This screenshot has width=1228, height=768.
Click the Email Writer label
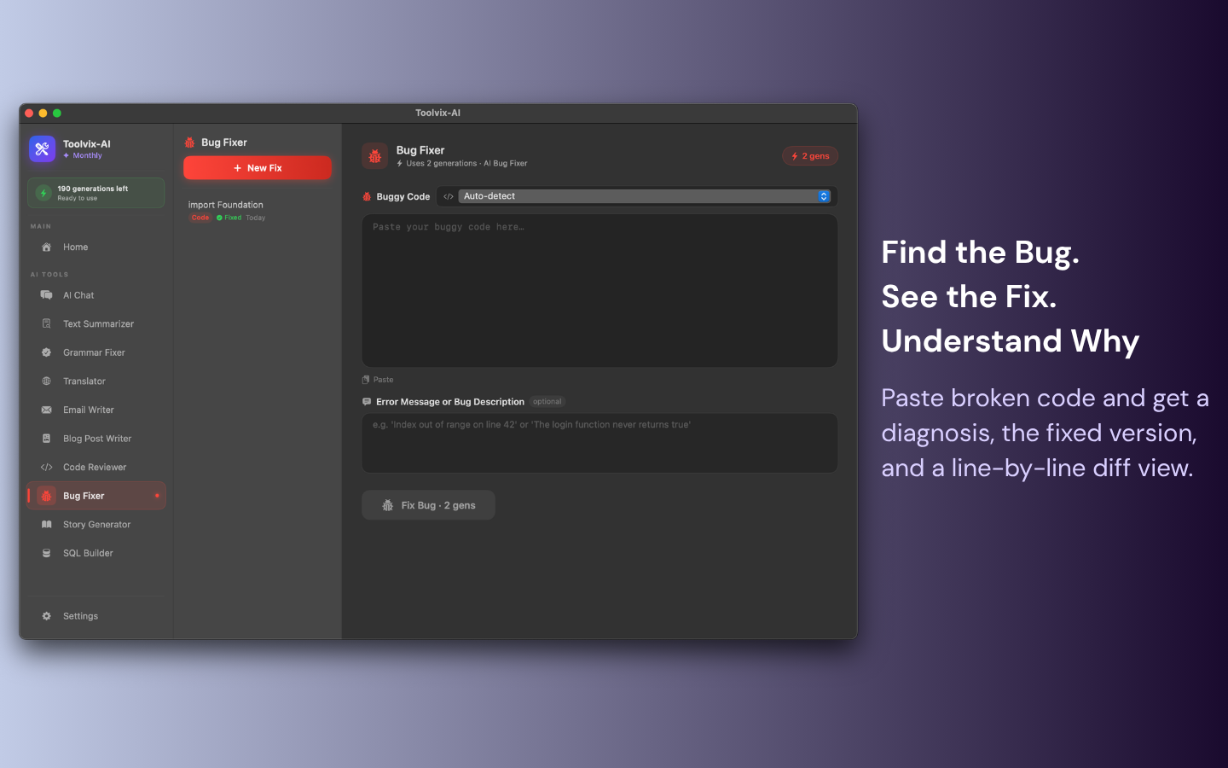(x=89, y=410)
